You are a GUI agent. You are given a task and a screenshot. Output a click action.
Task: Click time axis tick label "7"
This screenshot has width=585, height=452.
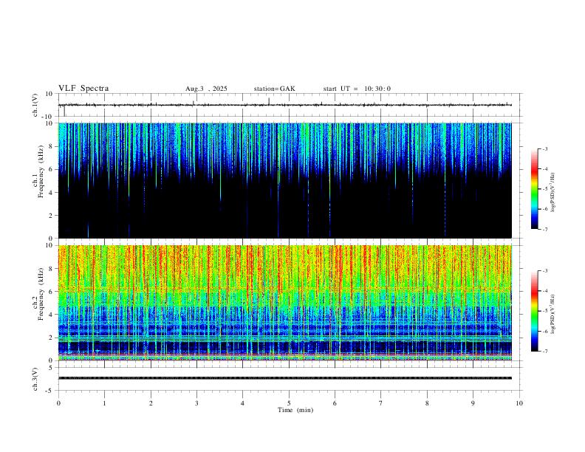coord(381,403)
